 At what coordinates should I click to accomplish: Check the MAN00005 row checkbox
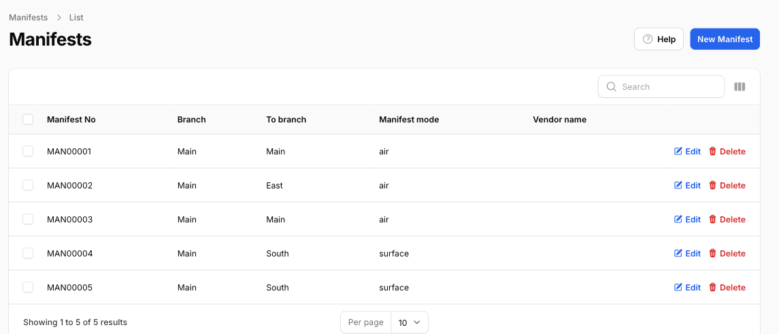pyautogui.click(x=28, y=287)
